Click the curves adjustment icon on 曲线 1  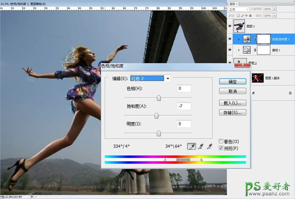[x=248, y=50]
